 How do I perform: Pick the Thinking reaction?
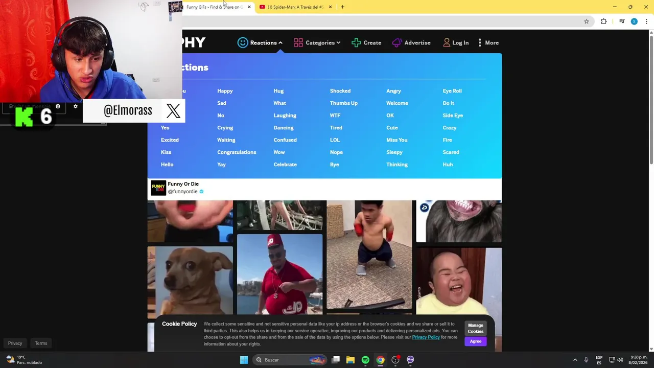pyautogui.click(x=397, y=165)
